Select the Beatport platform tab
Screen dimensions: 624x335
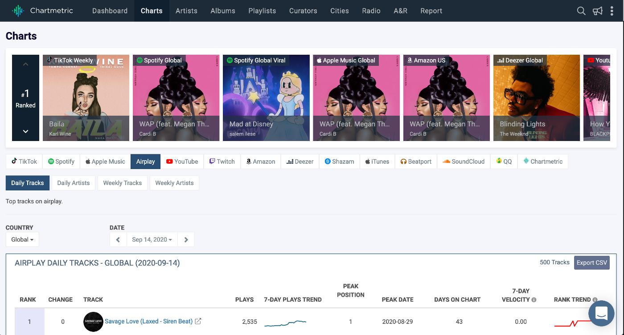tap(416, 161)
